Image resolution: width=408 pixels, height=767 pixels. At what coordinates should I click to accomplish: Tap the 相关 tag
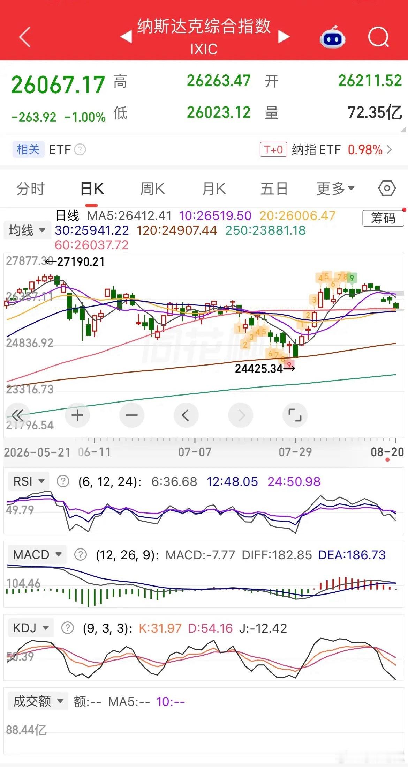coord(28,150)
